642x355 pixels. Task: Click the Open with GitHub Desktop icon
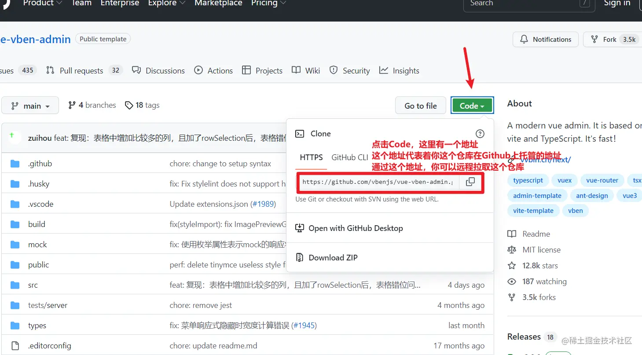click(x=300, y=228)
